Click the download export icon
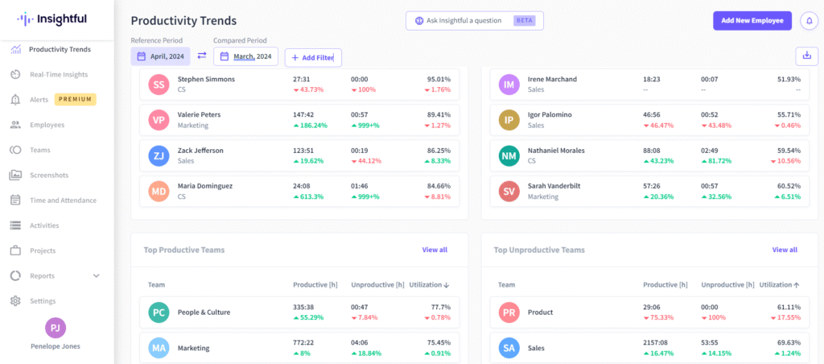The image size is (824, 364). pyautogui.click(x=806, y=56)
